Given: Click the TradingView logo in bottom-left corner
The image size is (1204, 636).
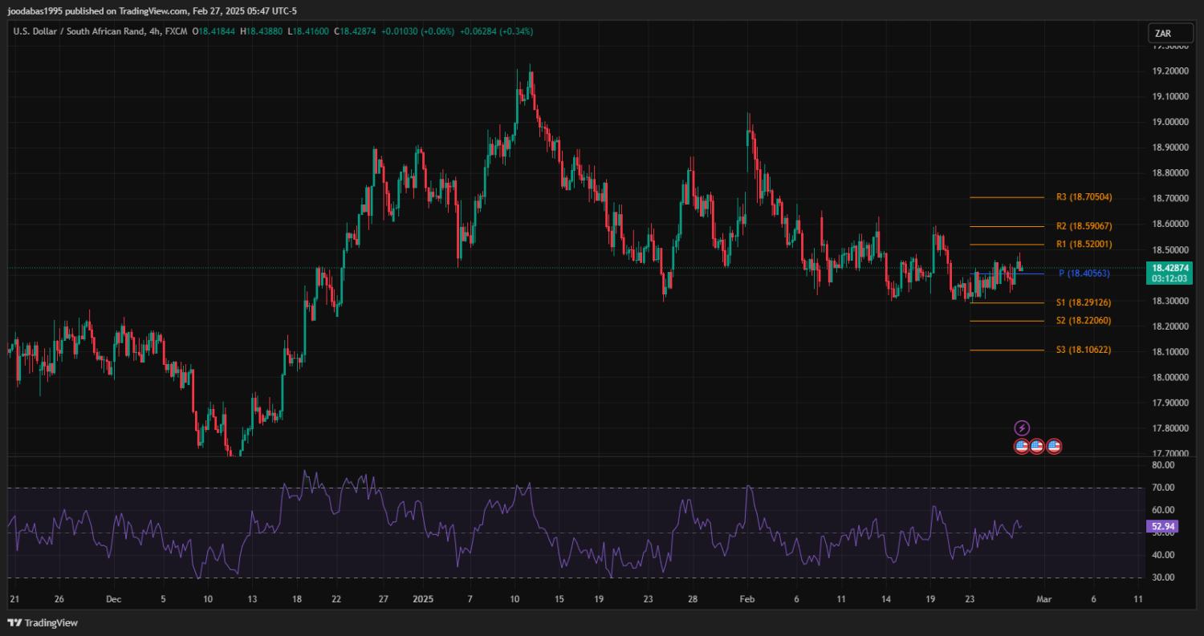Looking at the screenshot, I should 43,623.
